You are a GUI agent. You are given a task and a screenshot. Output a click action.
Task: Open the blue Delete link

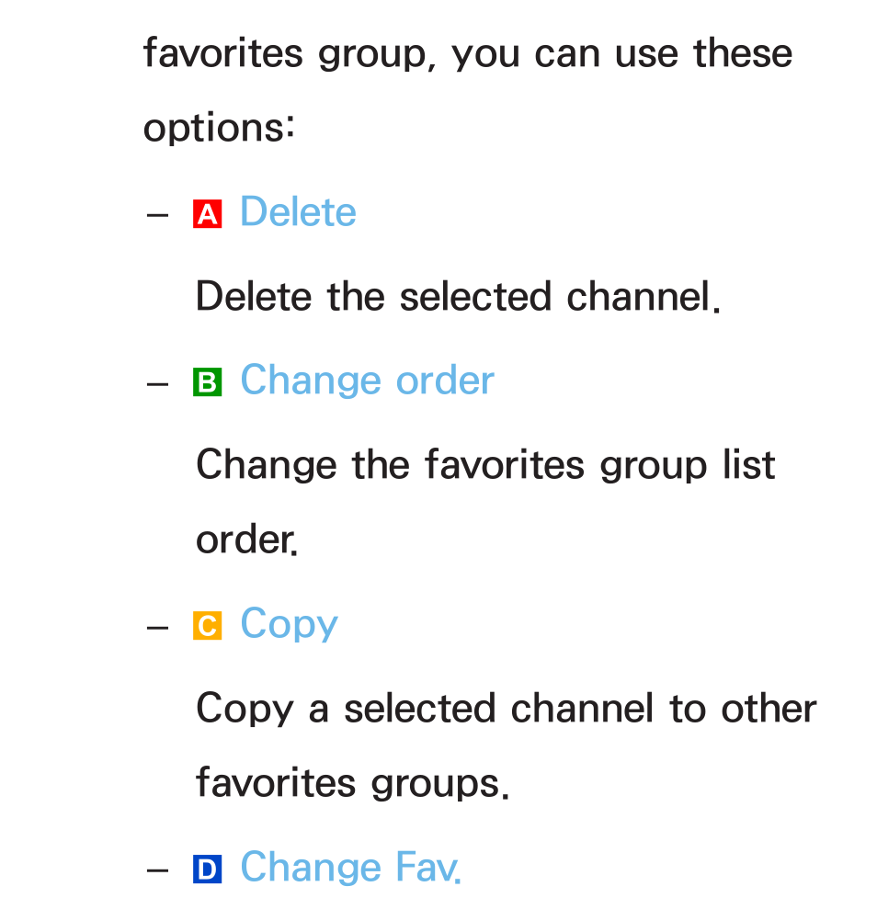pyautogui.click(x=298, y=212)
